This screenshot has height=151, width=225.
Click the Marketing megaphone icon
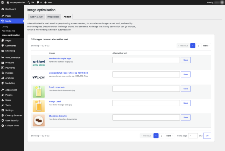click(3, 83)
